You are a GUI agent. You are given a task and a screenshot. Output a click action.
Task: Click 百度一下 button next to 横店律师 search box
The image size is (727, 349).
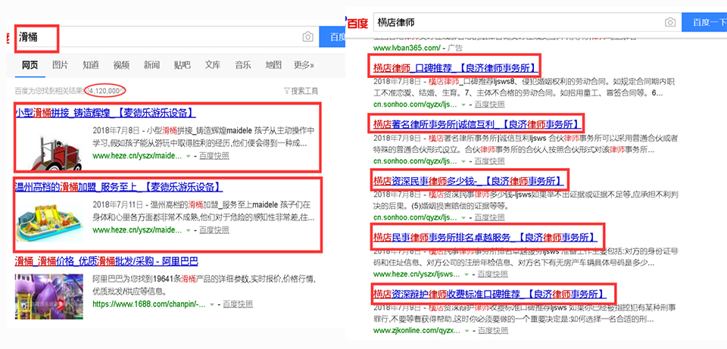pyautogui.click(x=704, y=22)
